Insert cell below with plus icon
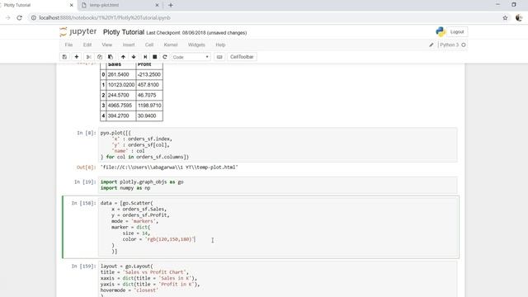Screen dimensions: 528x297 click(x=77, y=57)
